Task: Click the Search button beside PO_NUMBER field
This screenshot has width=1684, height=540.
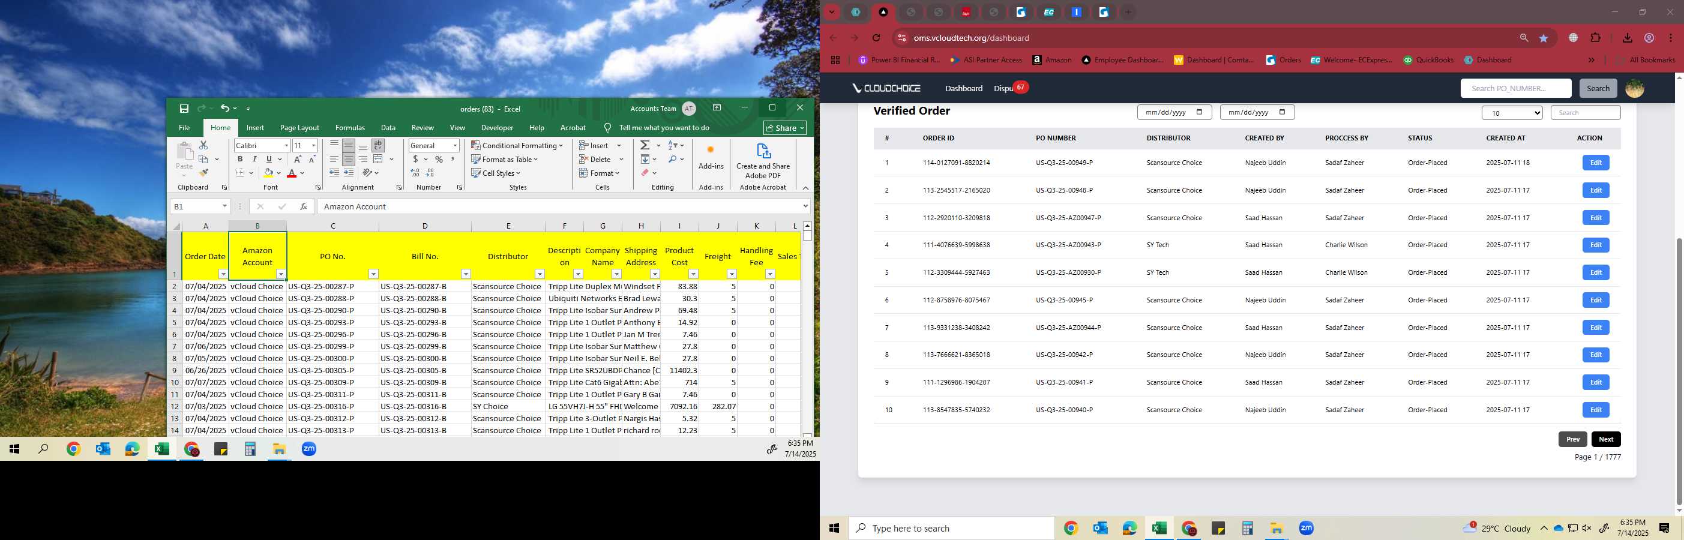Action: (x=1598, y=88)
